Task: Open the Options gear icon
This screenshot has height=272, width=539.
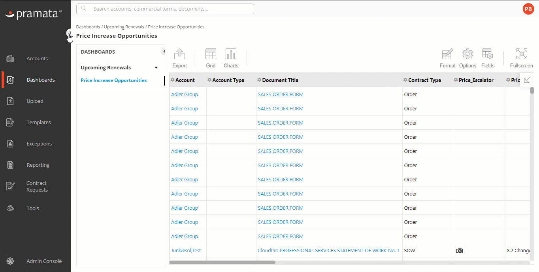Action: [x=467, y=54]
